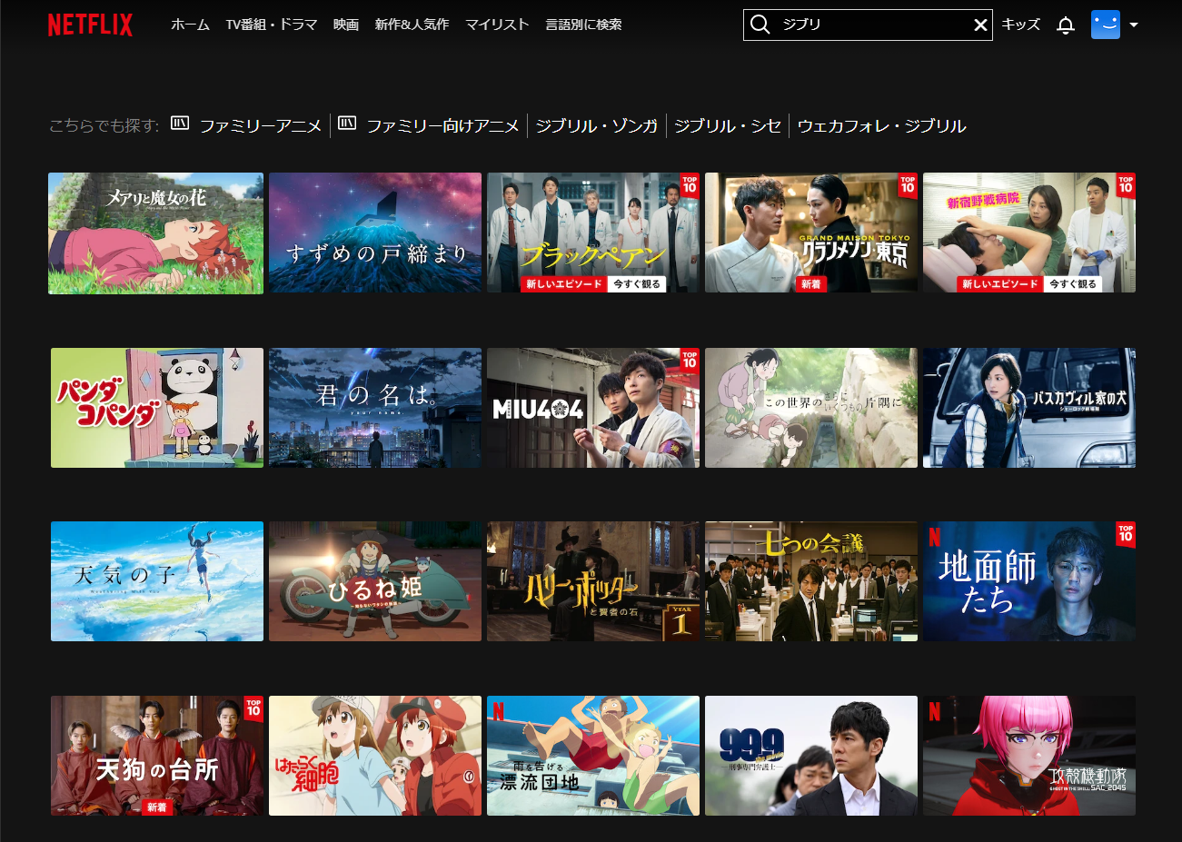1182x842 pixels.
Task: Open the notifications bell
Action: click(x=1066, y=25)
